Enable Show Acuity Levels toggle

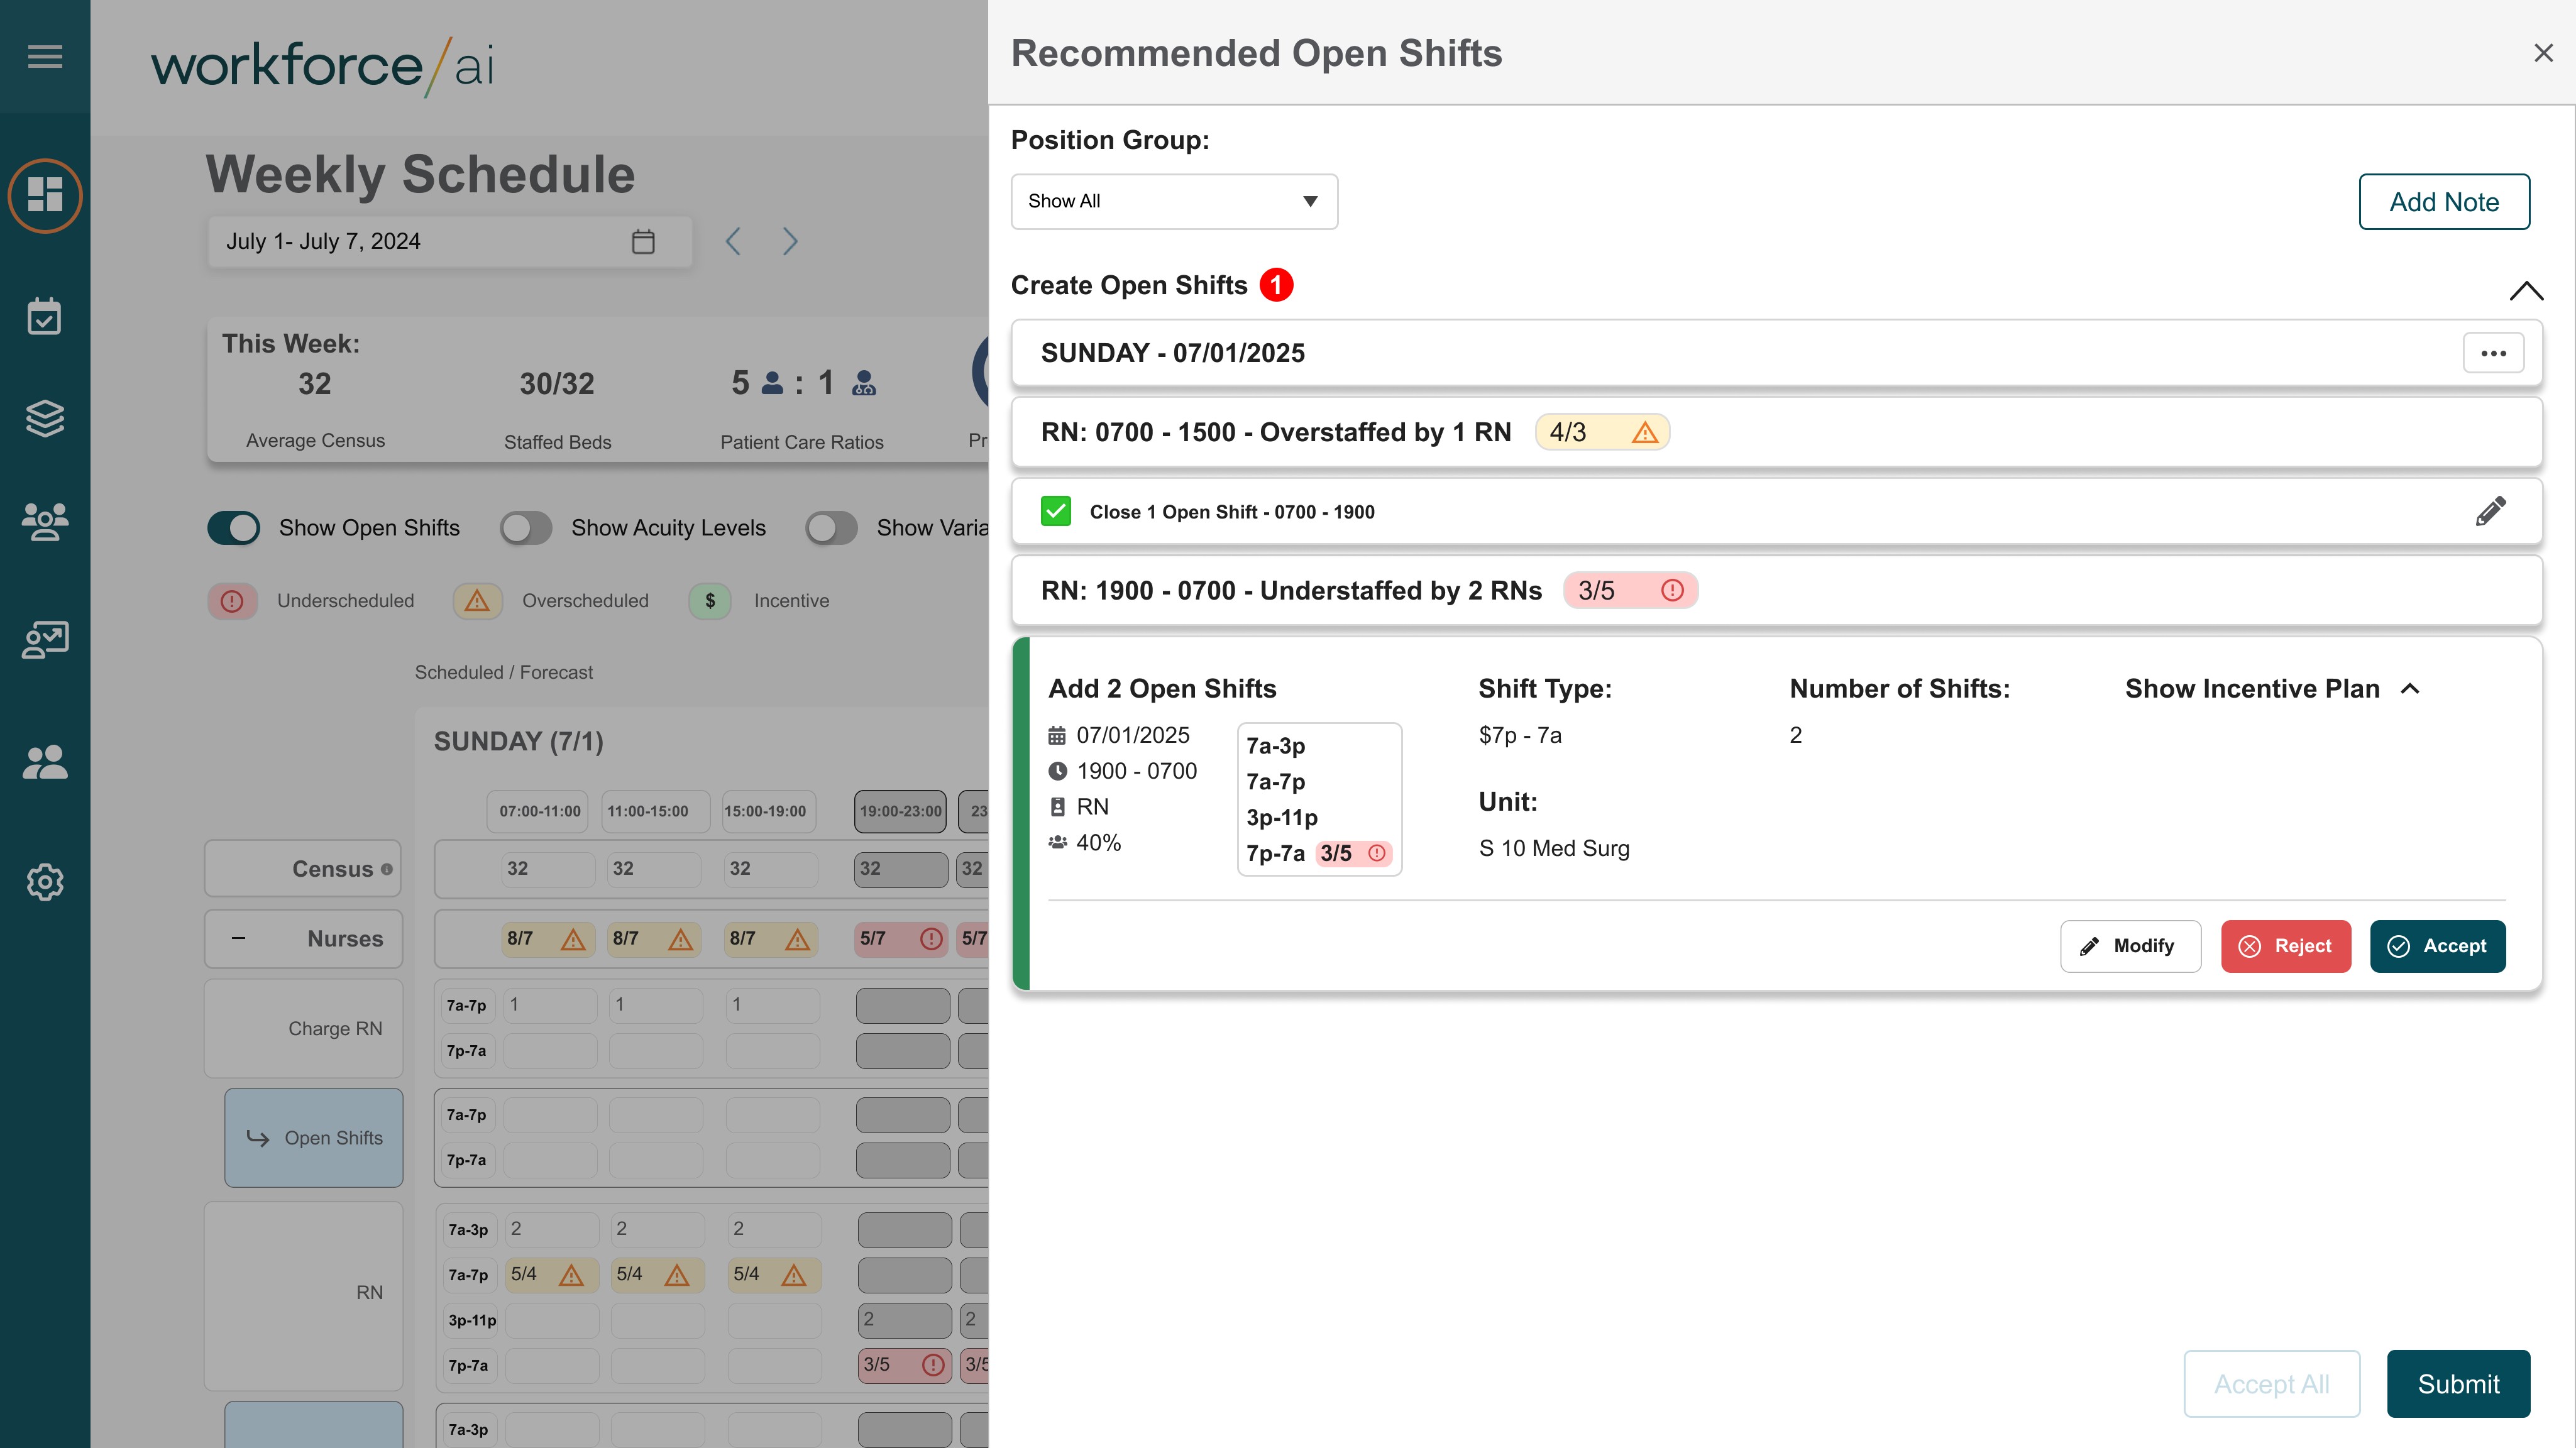click(x=526, y=528)
